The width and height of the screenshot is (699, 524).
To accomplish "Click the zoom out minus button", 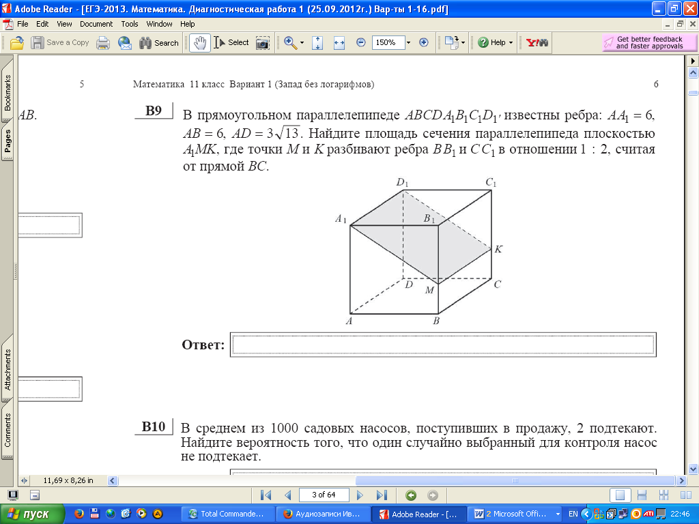I will [361, 43].
